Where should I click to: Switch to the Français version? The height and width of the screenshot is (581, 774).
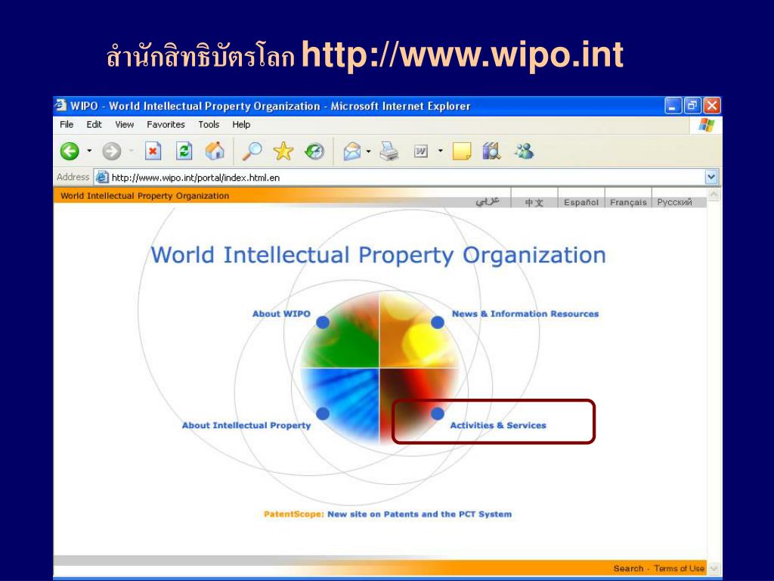(x=628, y=202)
